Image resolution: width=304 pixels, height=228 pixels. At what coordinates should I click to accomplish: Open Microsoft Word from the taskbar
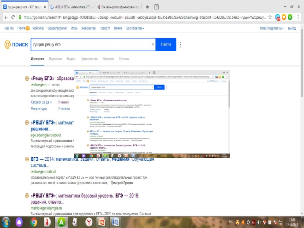coord(116,222)
